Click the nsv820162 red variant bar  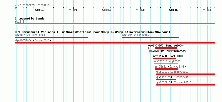click(150, 37)
